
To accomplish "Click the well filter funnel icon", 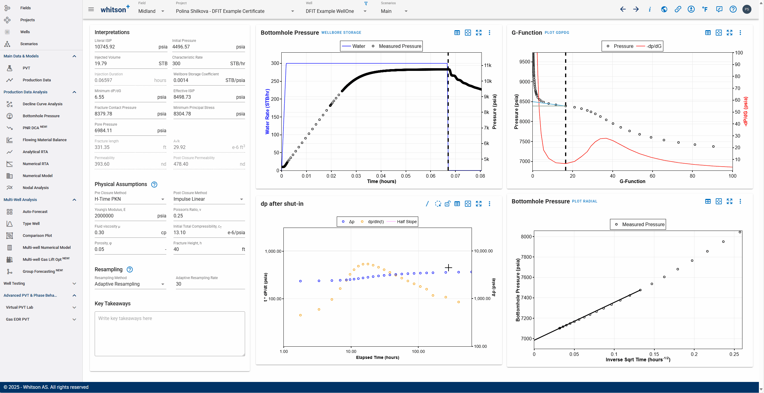I will tap(366, 4).
